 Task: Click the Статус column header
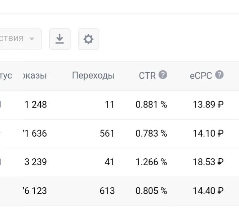[x=6, y=76]
